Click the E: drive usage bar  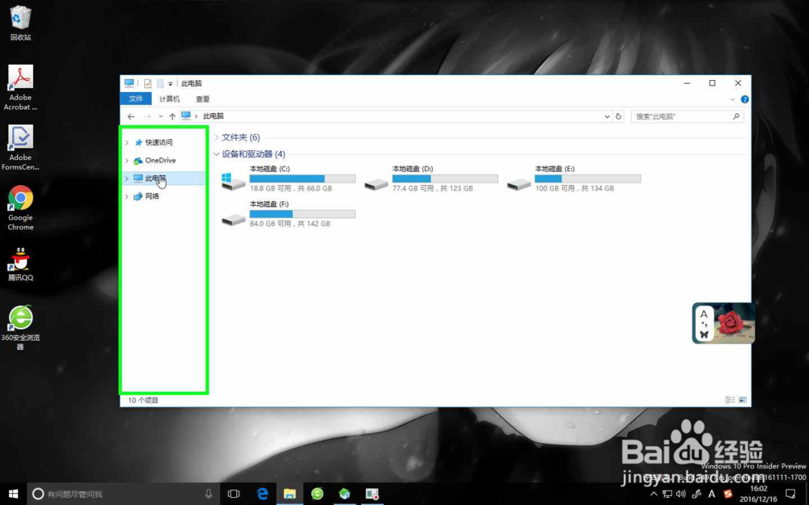[587, 179]
